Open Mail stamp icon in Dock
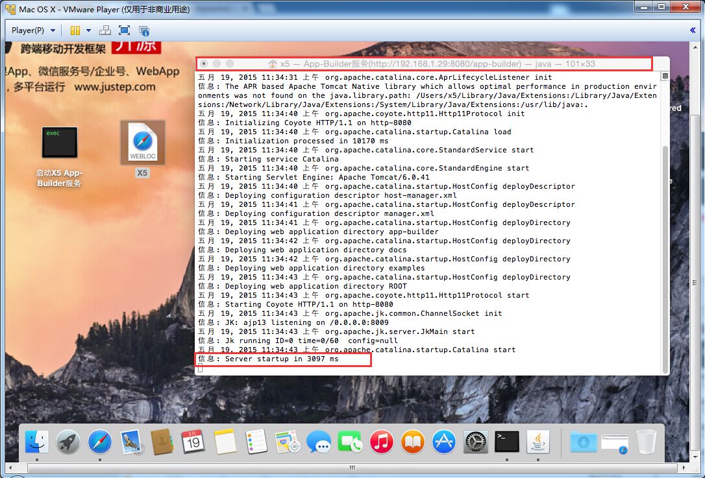The width and height of the screenshot is (705, 478). tap(131, 442)
